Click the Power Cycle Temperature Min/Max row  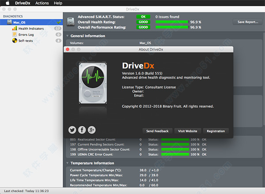[x=114, y=175]
